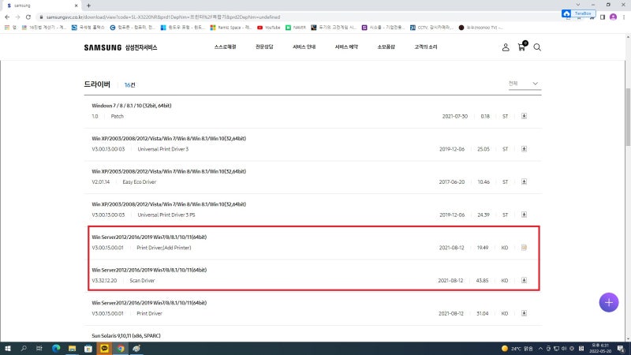Screen dimensions: 631x355
Task: Open the CCTV bookmark
Action: [x=431, y=28]
